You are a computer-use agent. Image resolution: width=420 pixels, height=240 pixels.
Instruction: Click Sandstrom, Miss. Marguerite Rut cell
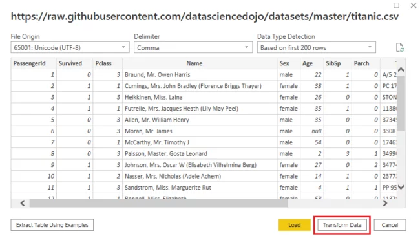coord(200,188)
